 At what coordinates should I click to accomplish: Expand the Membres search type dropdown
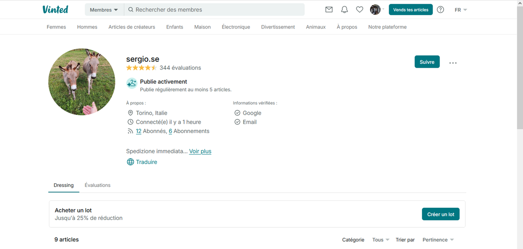point(104,10)
